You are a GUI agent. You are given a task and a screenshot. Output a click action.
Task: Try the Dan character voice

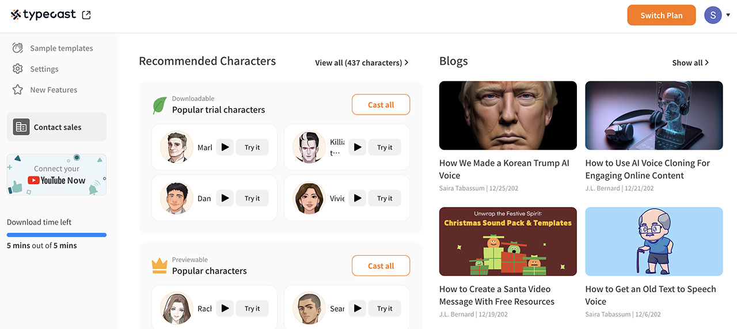252,198
